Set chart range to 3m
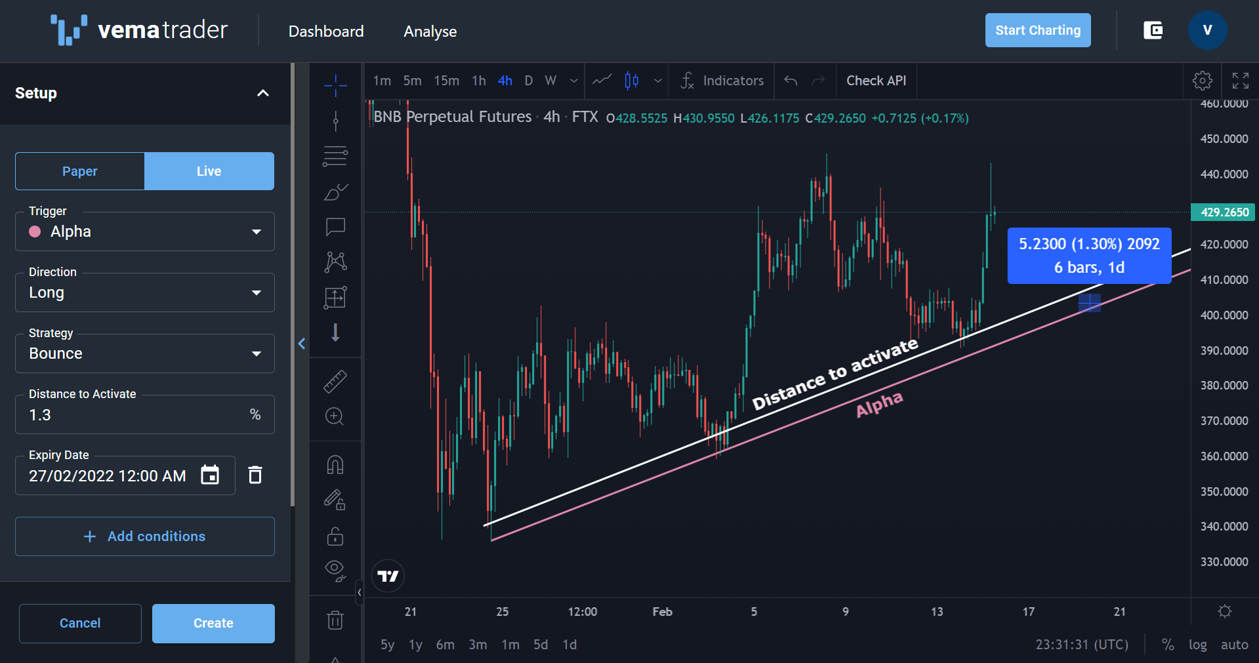1259x663 pixels. coord(478,645)
